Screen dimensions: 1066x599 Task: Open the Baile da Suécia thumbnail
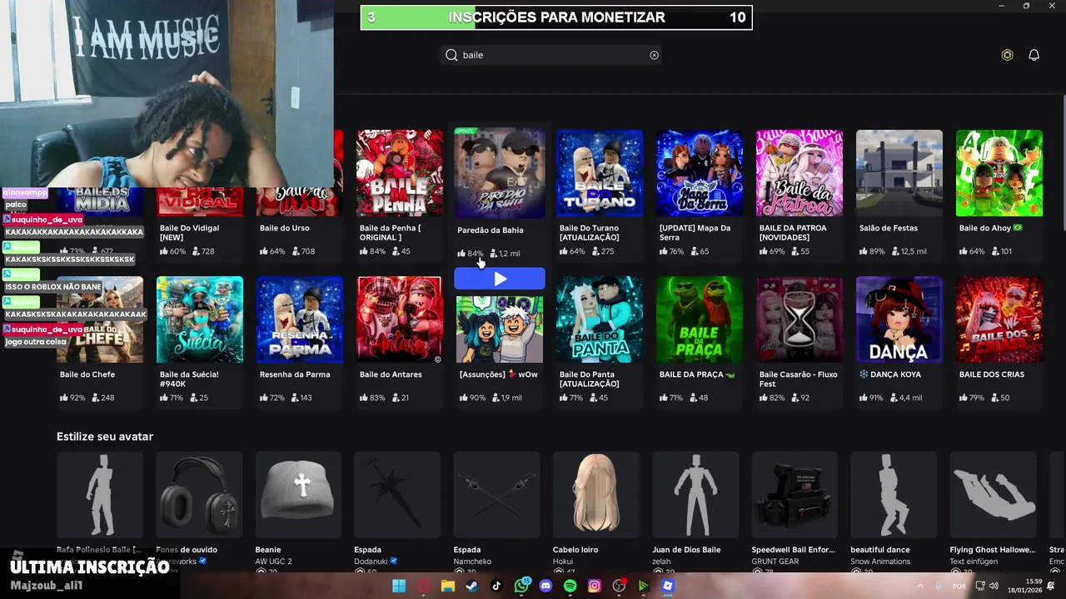[200, 319]
